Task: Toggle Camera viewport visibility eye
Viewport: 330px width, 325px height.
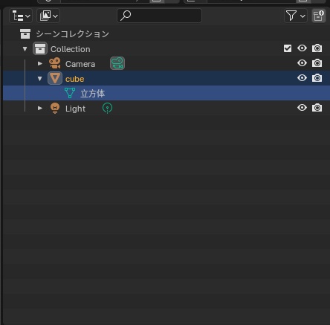Action: click(x=302, y=63)
